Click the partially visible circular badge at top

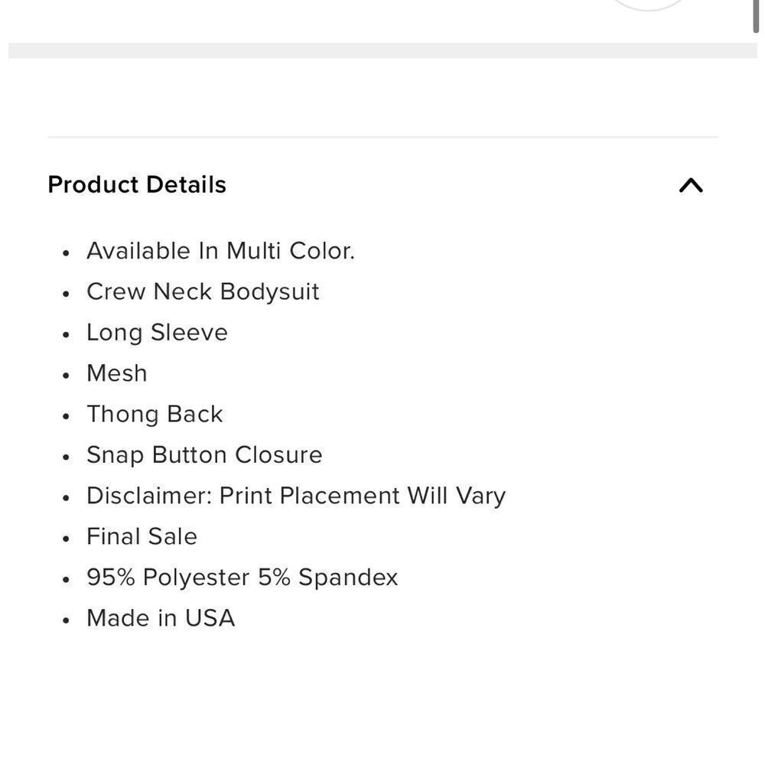[649, 4]
